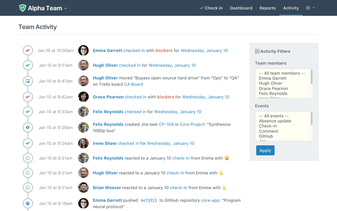Expand the Alpha Team dropdown arrow
This screenshot has height=211, width=337.
click(66, 8)
